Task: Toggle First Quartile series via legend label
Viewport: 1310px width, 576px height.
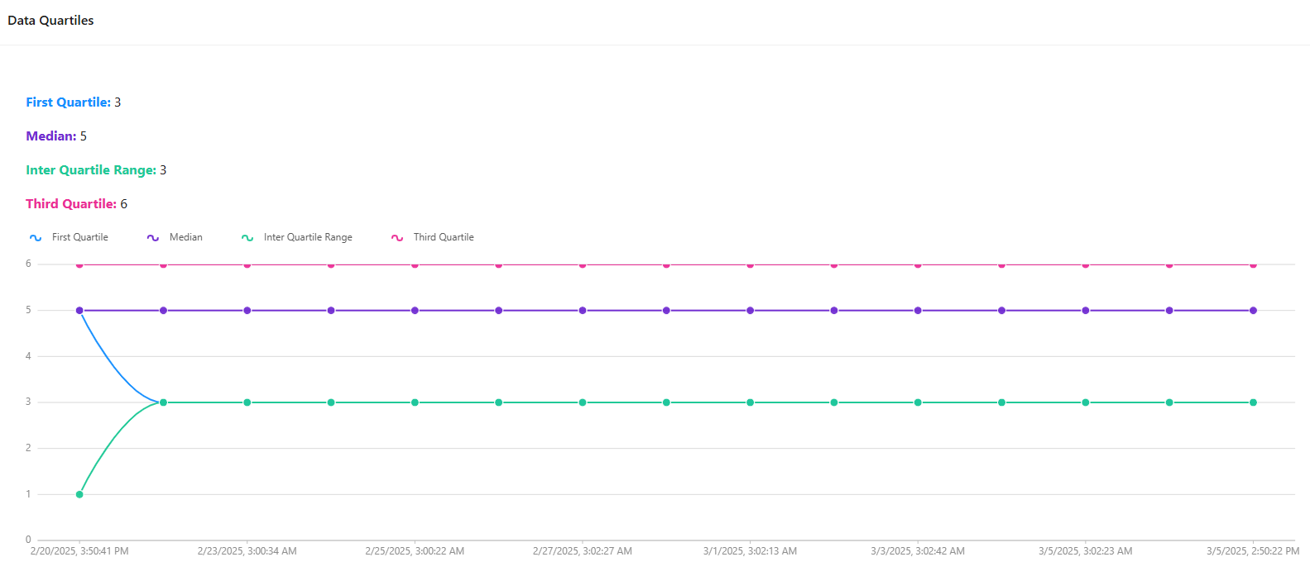Action: pos(79,237)
